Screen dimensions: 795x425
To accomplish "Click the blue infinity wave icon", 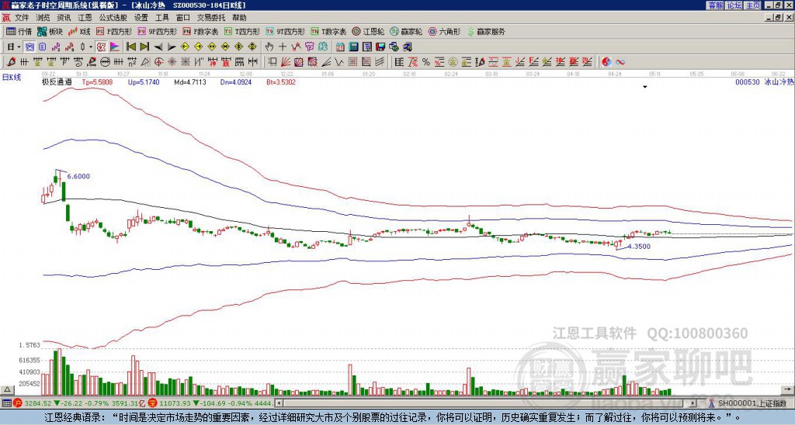I will [x=620, y=62].
